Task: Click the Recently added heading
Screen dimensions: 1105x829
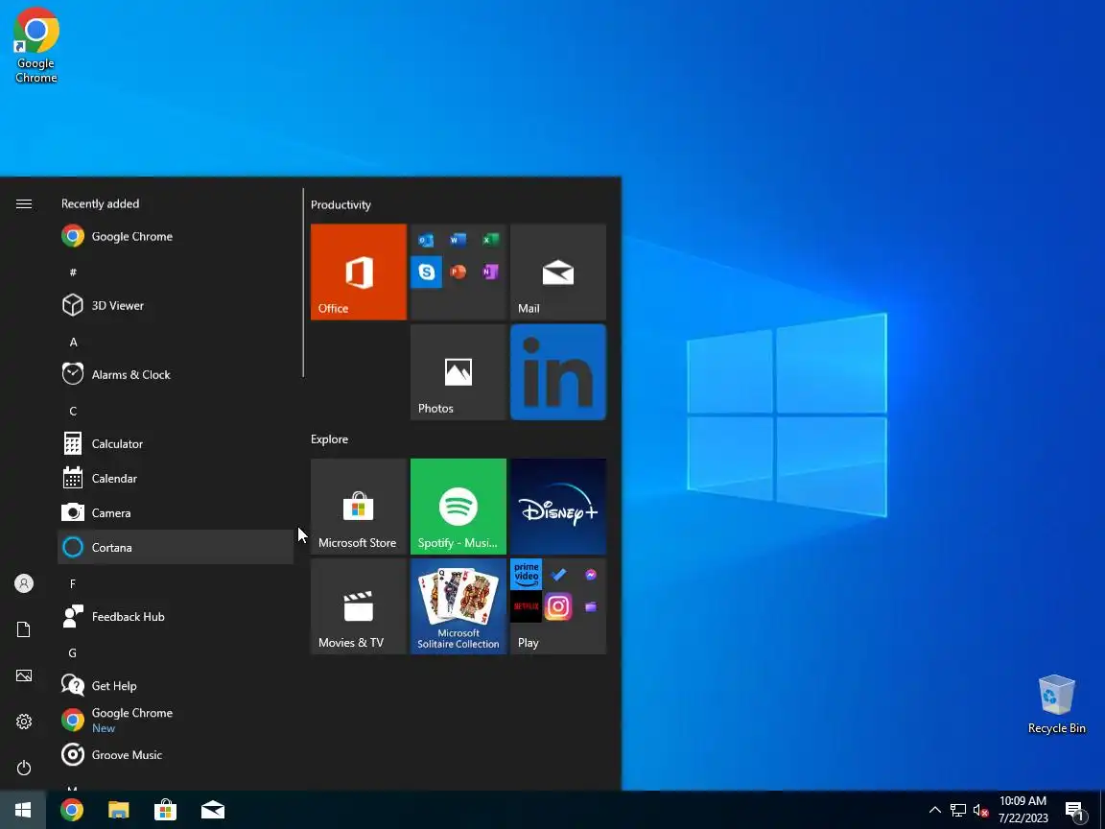Action: click(x=100, y=203)
